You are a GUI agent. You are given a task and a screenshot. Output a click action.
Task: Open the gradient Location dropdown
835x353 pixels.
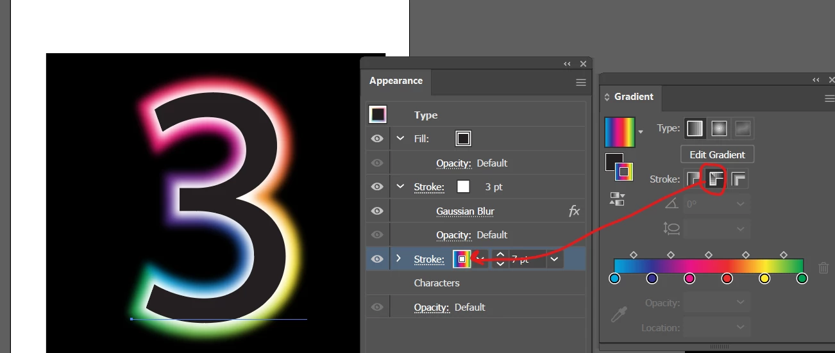[x=741, y=327]
